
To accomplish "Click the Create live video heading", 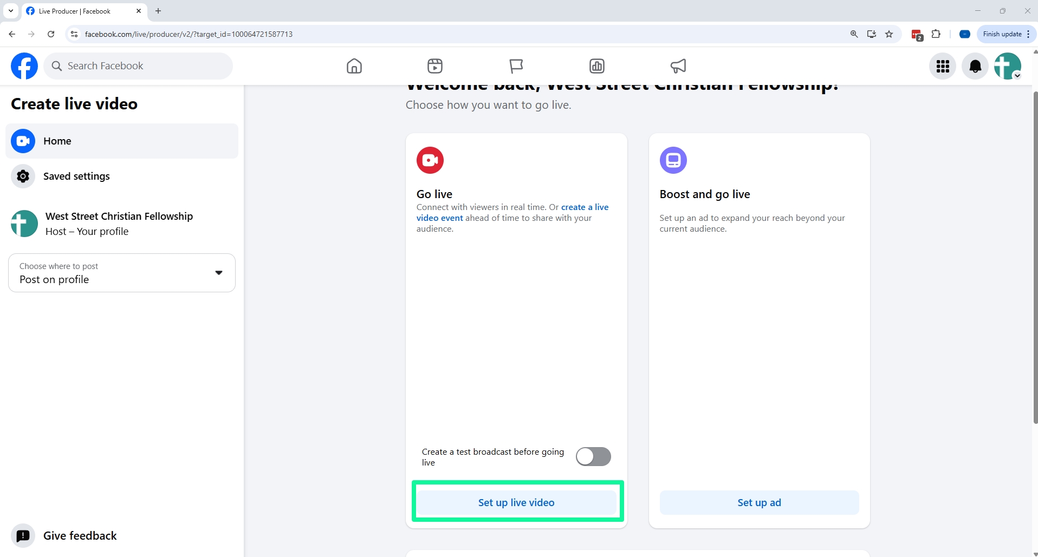I will pos(74,104).
